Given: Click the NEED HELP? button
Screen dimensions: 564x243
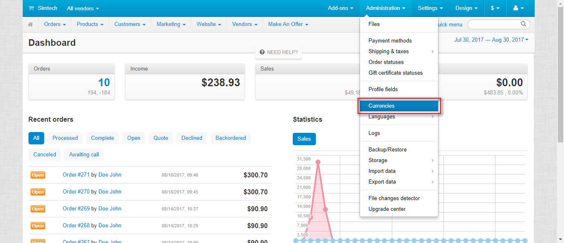Looking at the screenshot, I should 278,52.
